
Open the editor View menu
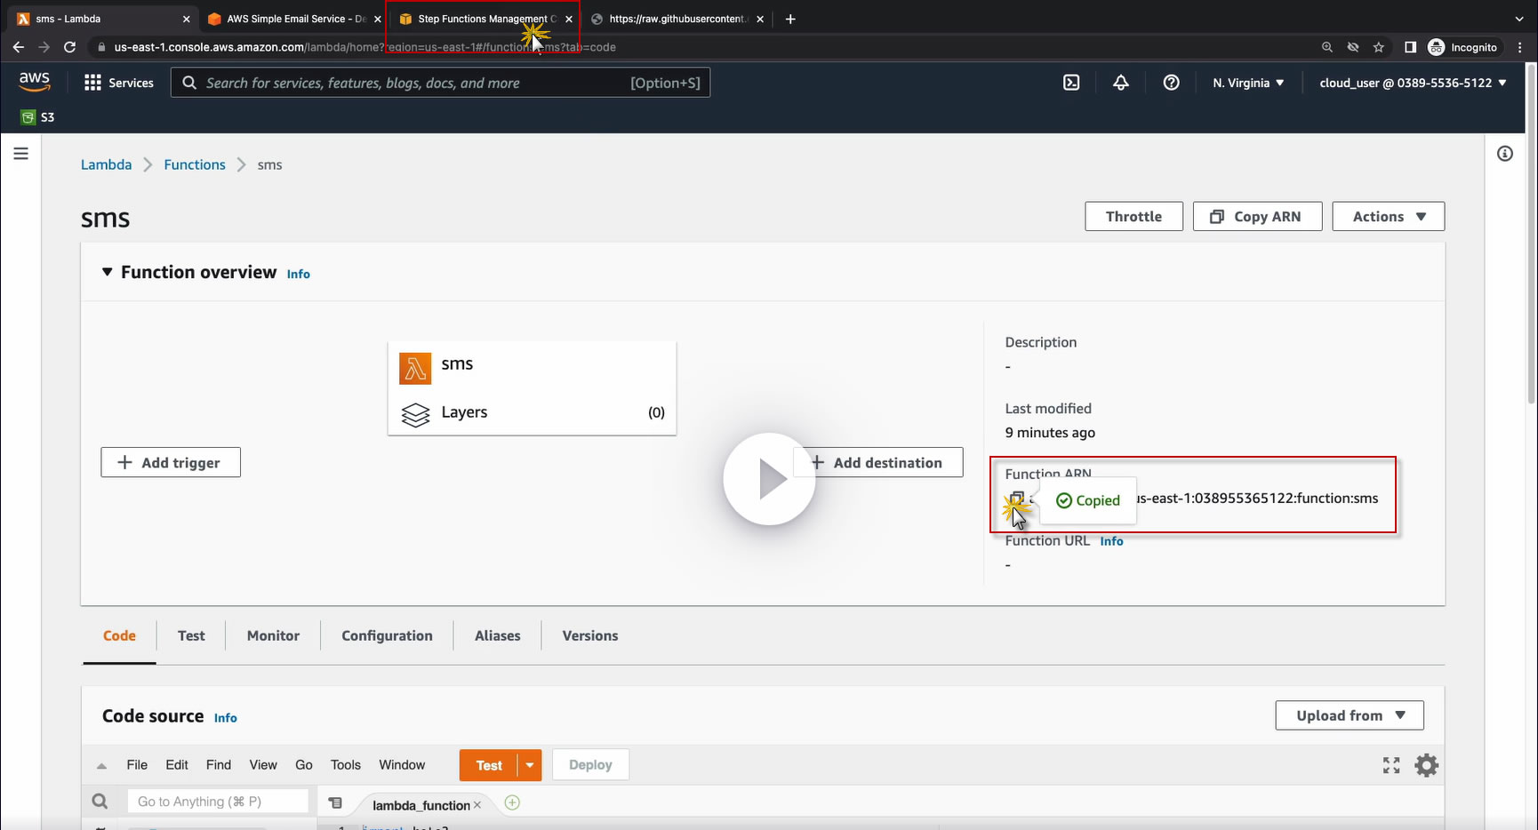coord(263,765)
